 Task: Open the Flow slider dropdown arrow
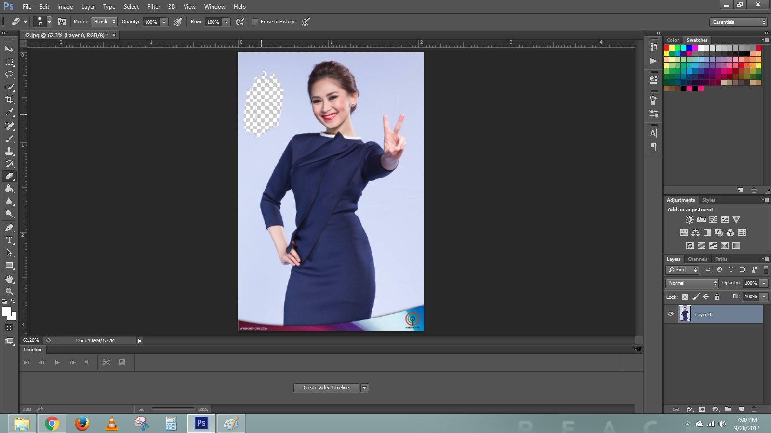(x=226, y=22)
